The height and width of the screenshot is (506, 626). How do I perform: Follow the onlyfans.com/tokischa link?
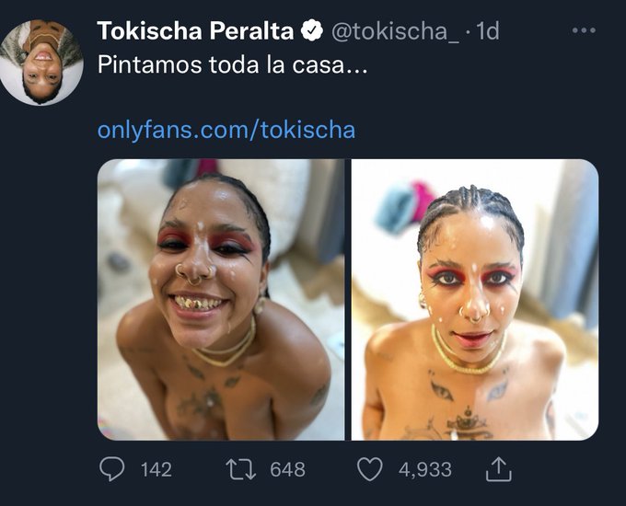[x=226, y=130]
